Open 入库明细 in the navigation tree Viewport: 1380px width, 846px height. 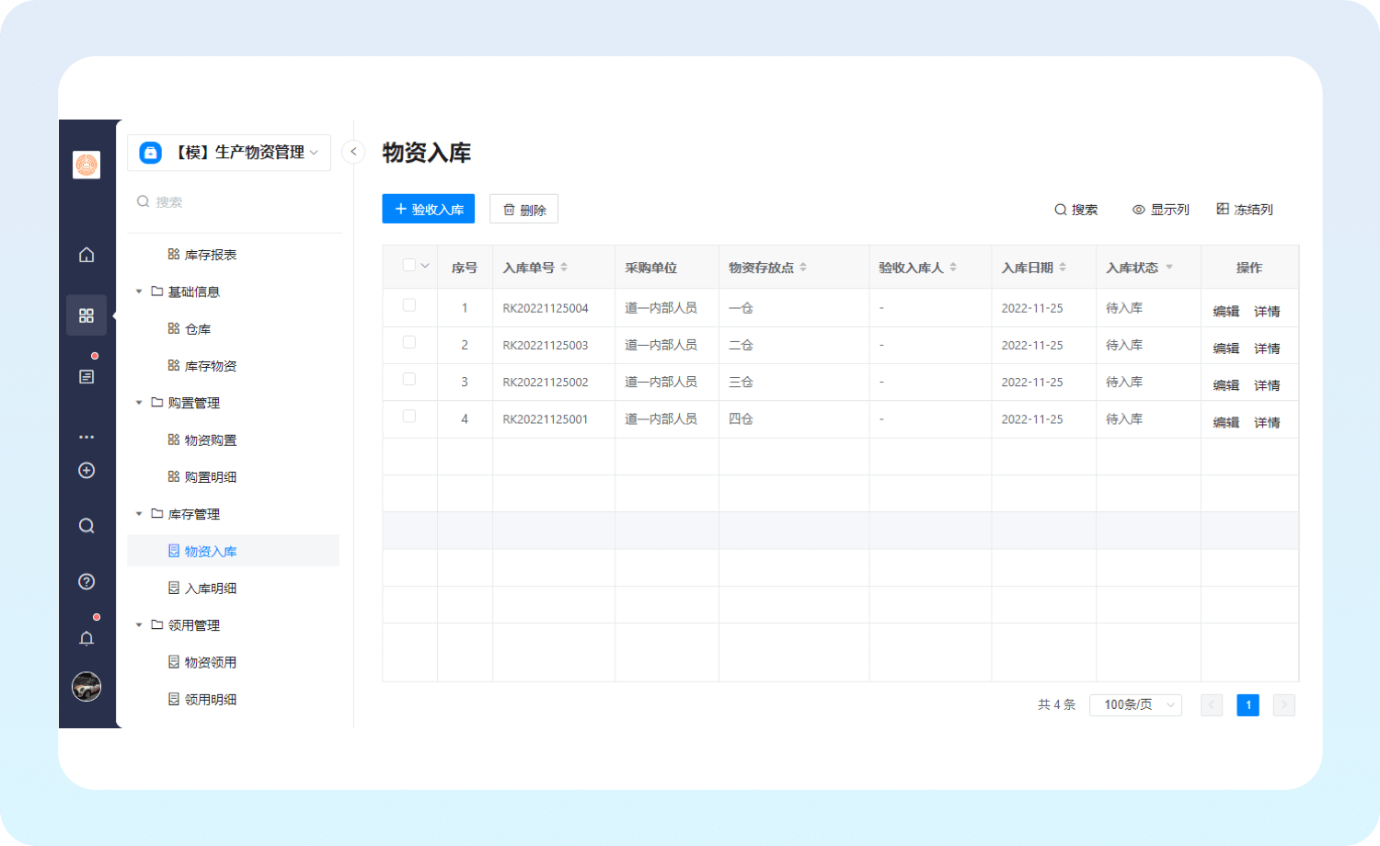pyautogui.click(x=211, y=589)
